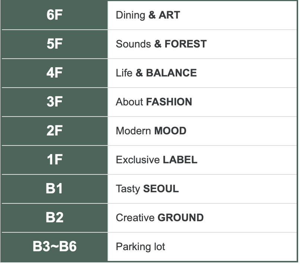The image size is (300, 265).
Task: Choose the 1F floor cell
Action: 54,160
